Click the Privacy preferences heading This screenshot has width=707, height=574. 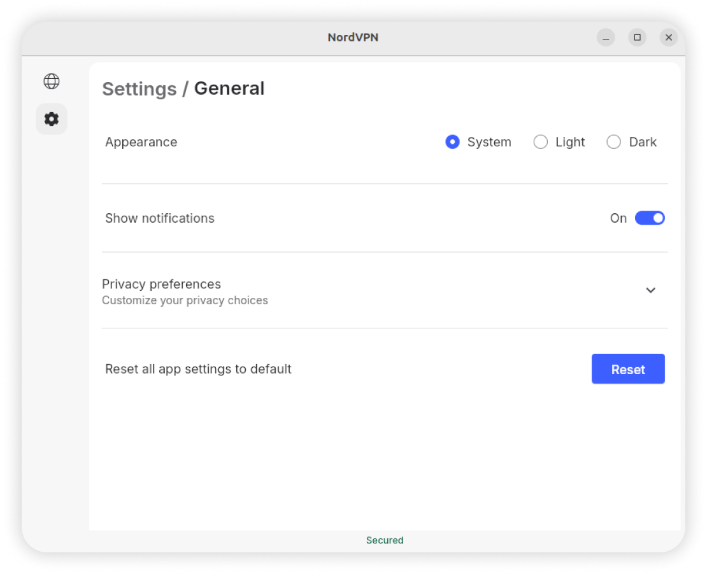click(161, 284)
